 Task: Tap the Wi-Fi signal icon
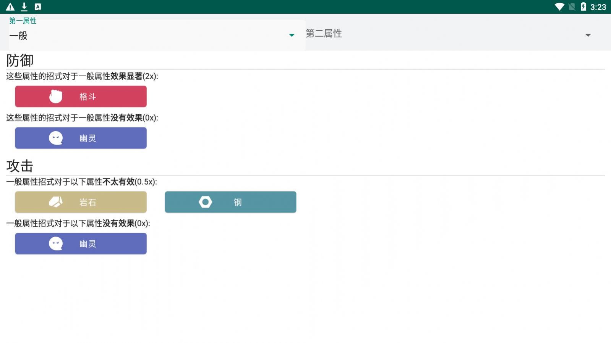(x=560, y=7)
